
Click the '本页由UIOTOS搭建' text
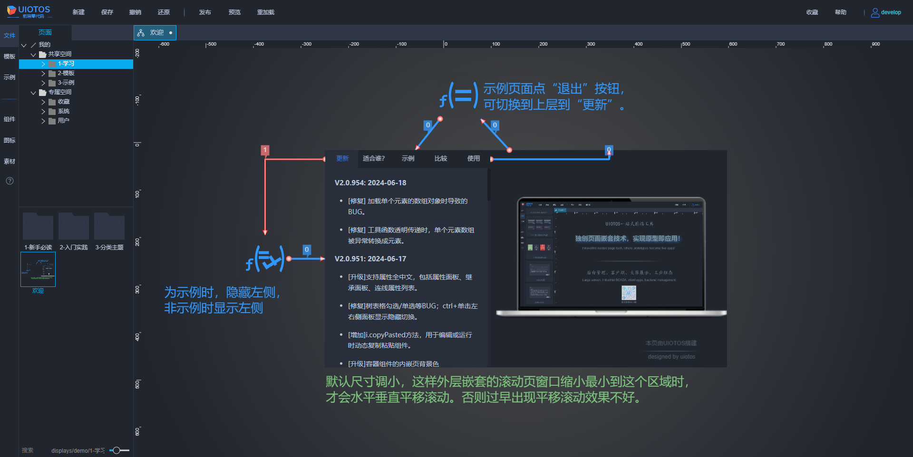point(671,343)
